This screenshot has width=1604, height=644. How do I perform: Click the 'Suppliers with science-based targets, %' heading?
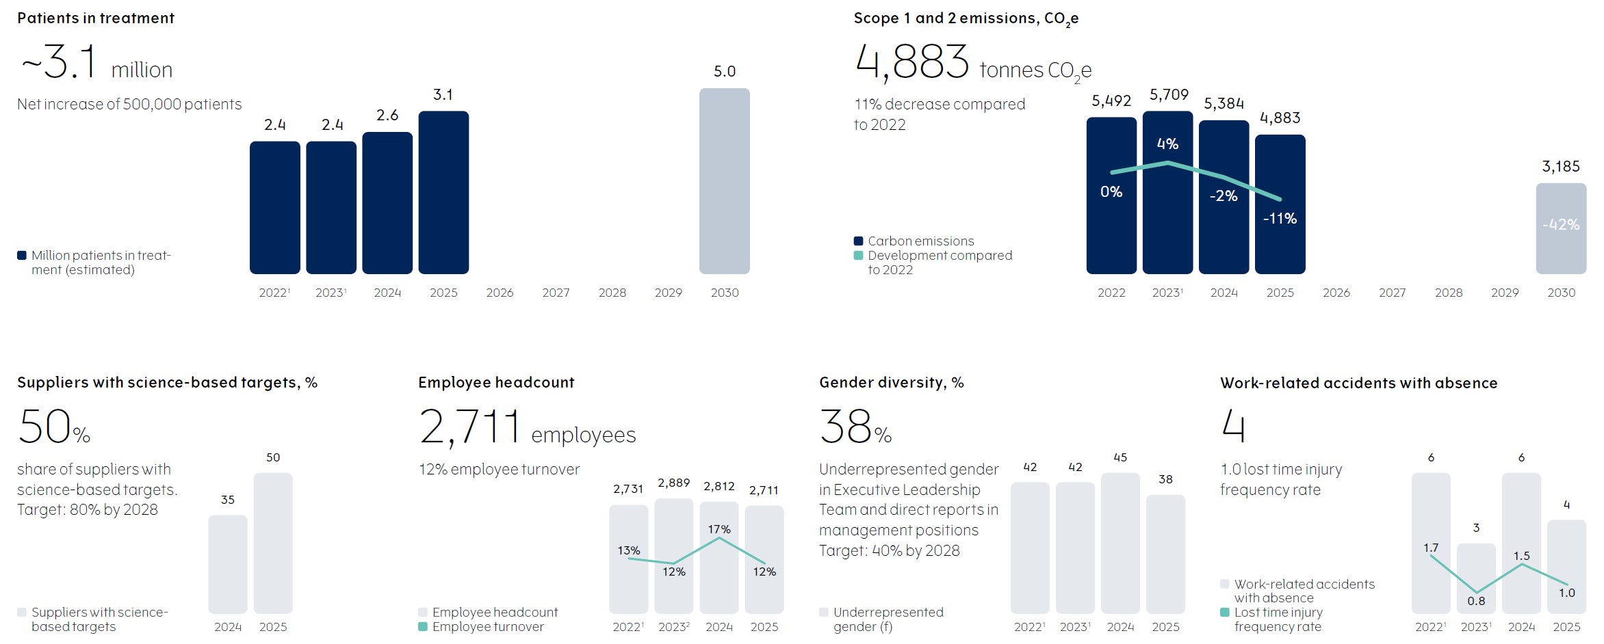pos(168,383)
